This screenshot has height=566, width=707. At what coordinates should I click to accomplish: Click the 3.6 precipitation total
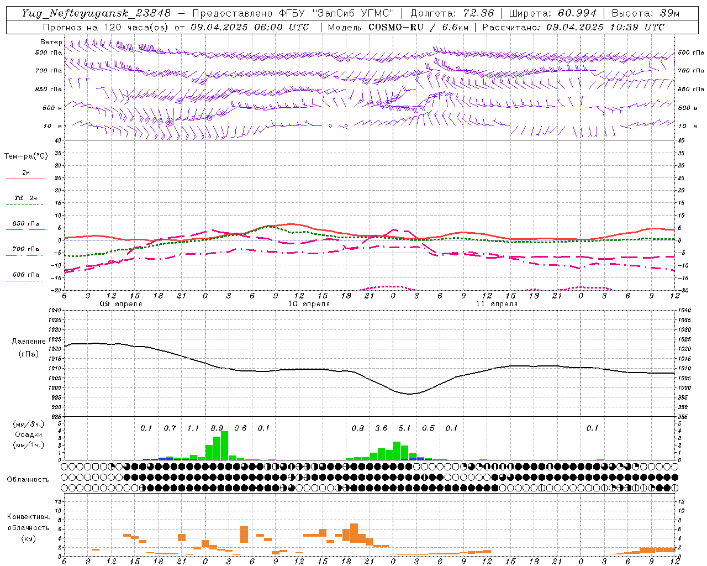[381, 428]
